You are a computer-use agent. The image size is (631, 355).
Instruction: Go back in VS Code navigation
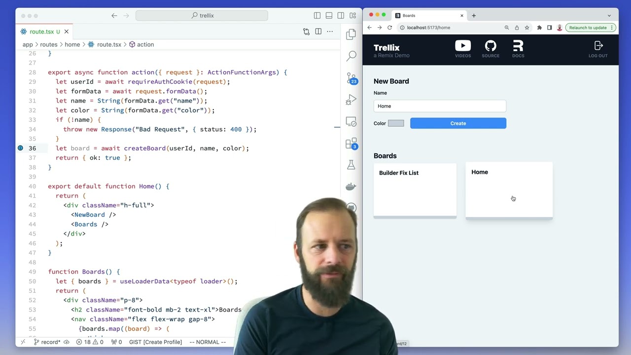pyautogui.click(x=114, y=16)
